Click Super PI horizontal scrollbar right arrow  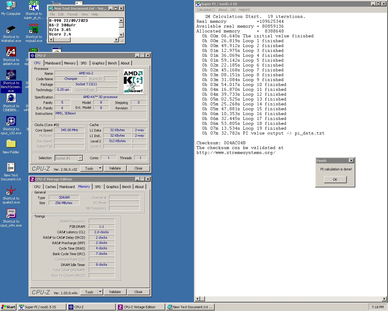click(x=384, y=299)
